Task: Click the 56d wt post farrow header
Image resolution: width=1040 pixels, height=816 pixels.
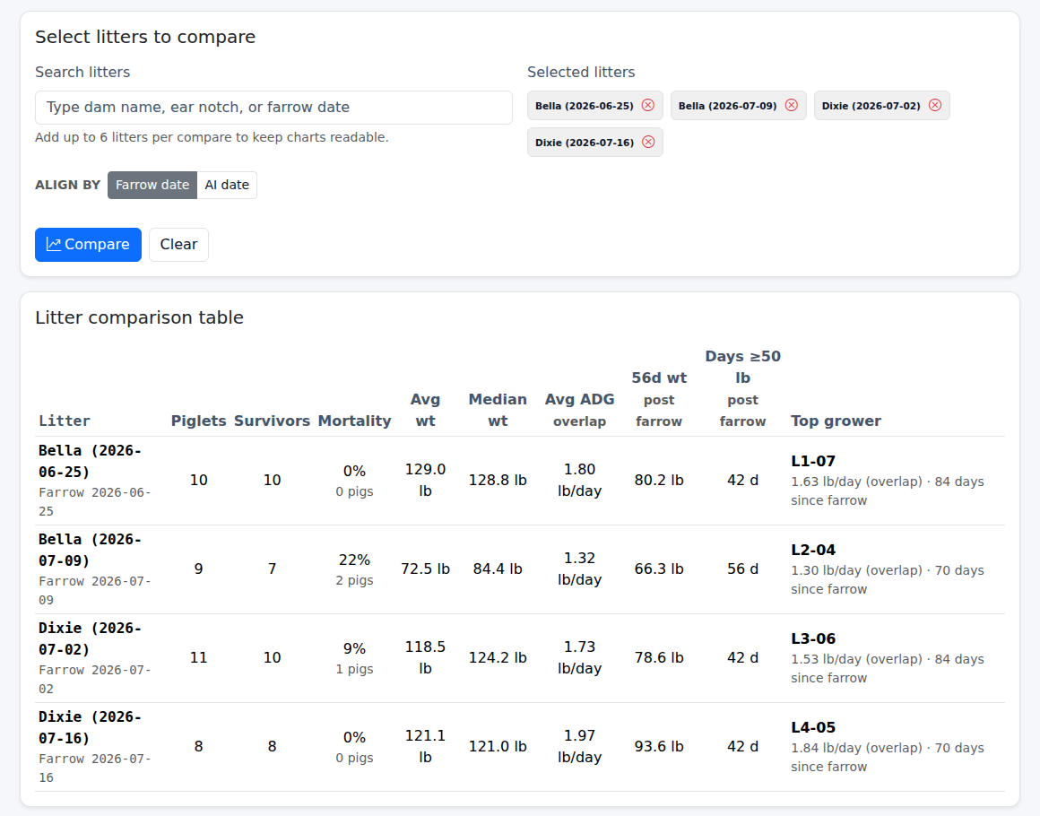Action: (659, 399)
